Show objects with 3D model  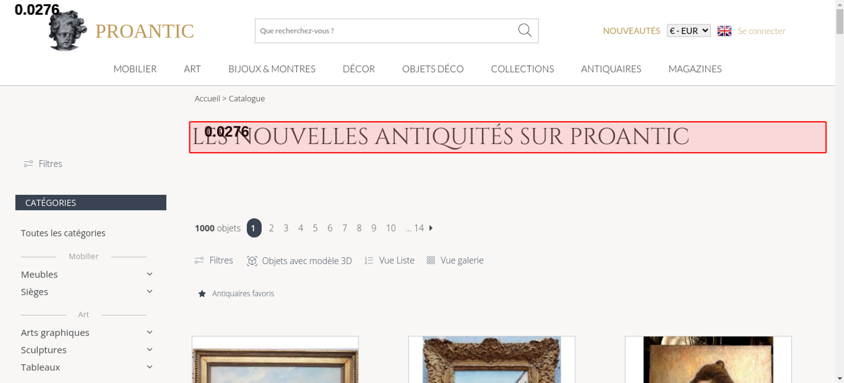pos(299,261)
